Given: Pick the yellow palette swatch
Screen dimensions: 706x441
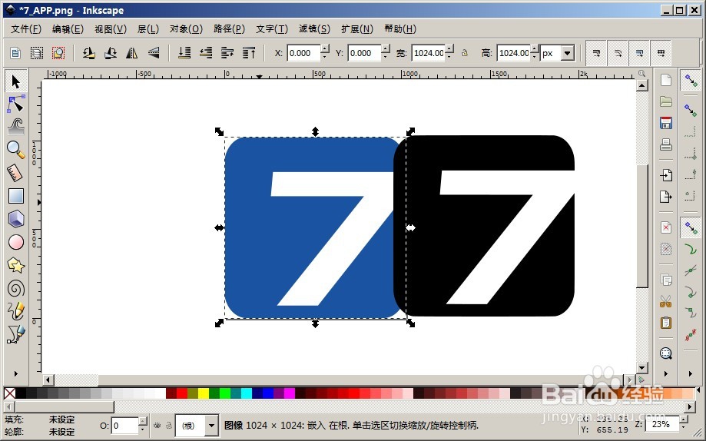Looking at the screenshot, I should [204, 393].
